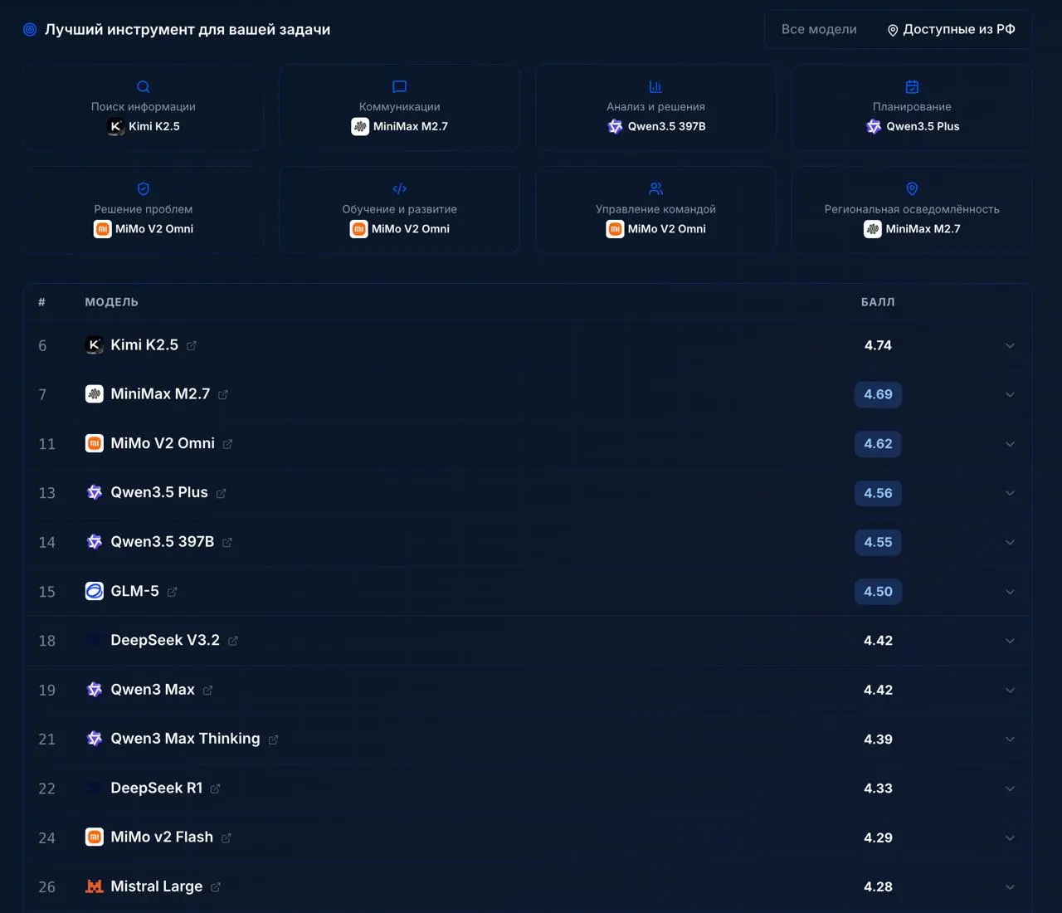Click "Kimi K2.5" model name in table row 6
This screenshot has width=1062, height=913.
click(x=144, y=345)
